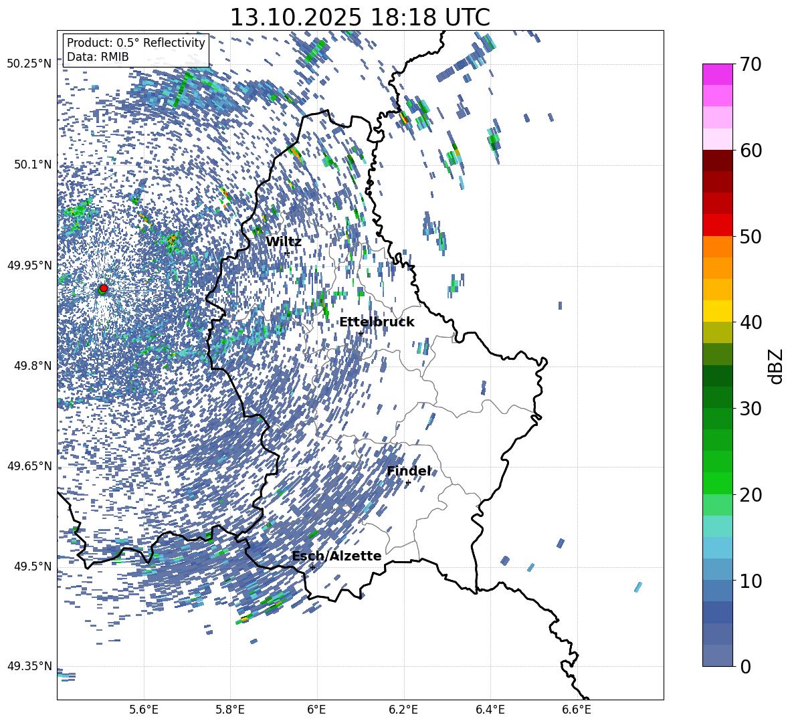The height and width of the screenshot is (723, 792).
Task: Click the 49.5°N latitude label
Action: pos(33,566)
